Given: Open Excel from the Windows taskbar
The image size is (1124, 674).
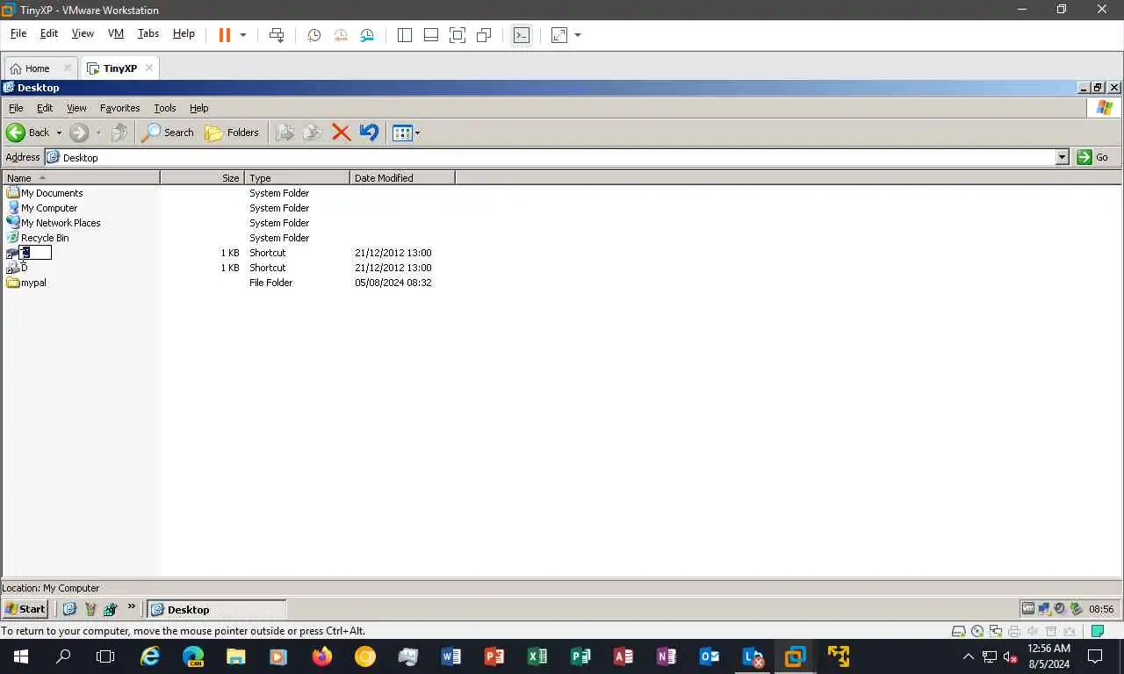Looking at the screenshot, I should [x=537, y=656].
